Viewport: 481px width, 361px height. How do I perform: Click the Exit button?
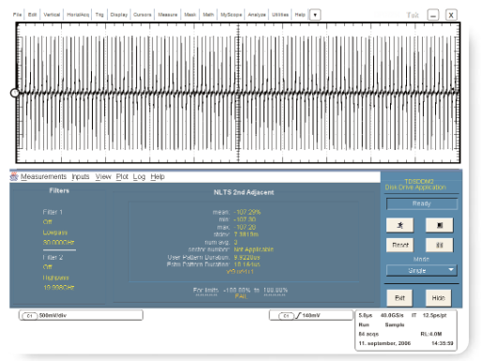tap(399, 298)
